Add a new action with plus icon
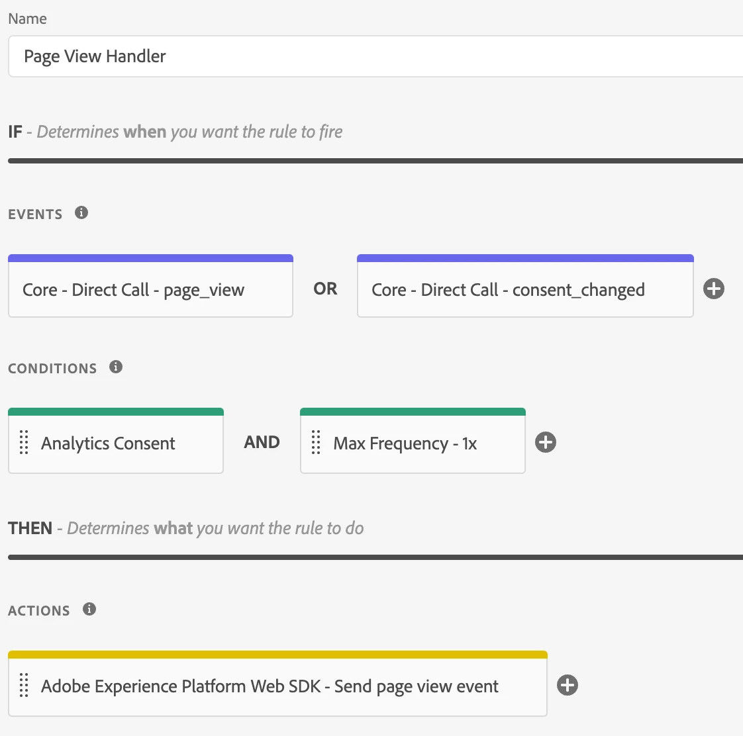 click(568, 686)
